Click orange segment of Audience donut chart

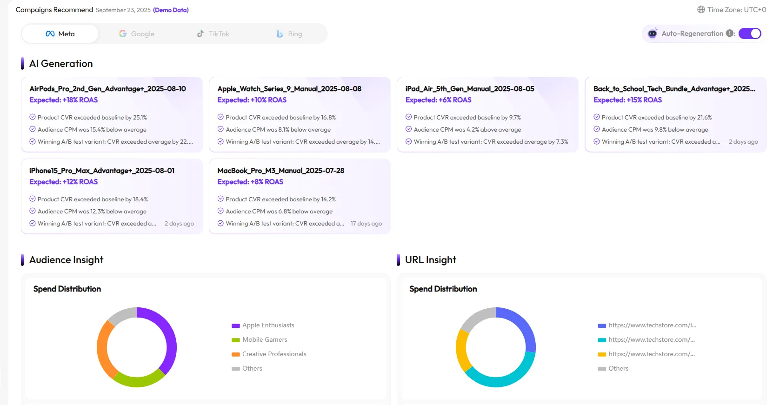coord(102,351)
